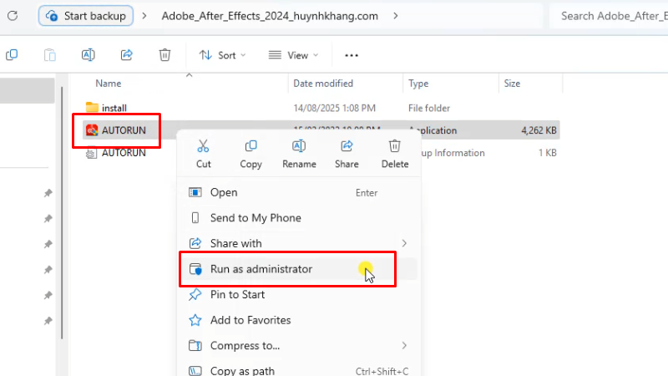Click the 4,262 KB size cell

point(539,130)
